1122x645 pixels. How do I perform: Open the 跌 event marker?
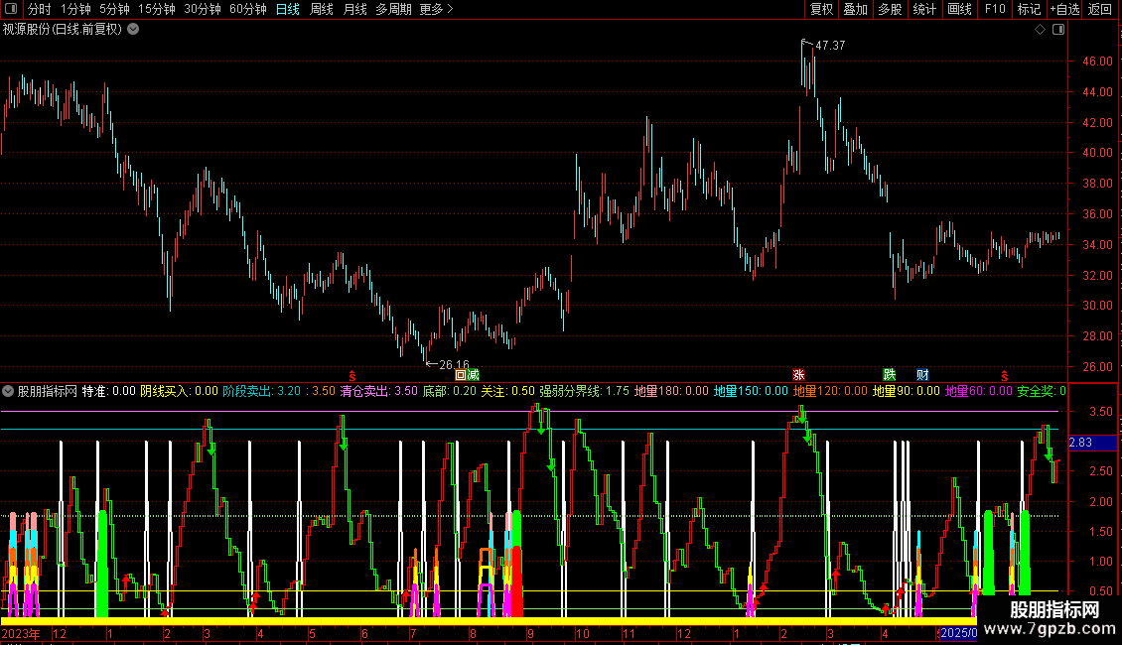point(890,375)
